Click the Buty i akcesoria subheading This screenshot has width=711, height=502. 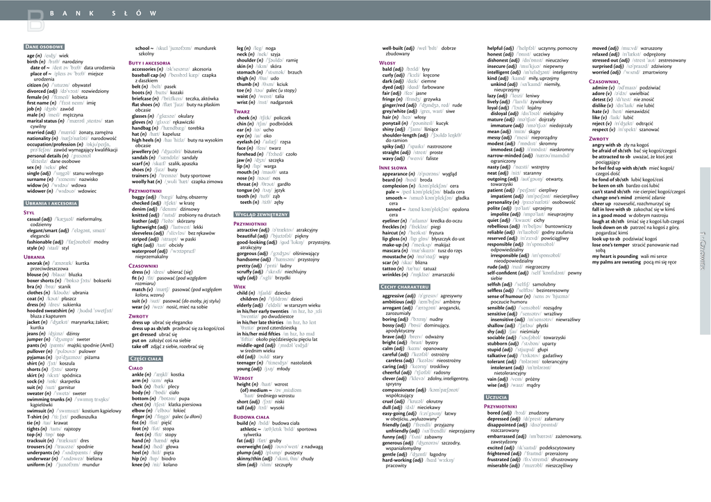click(x=149, y=63)
